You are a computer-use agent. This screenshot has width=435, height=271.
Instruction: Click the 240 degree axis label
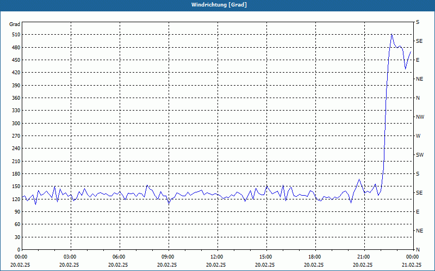pos(17,148)
